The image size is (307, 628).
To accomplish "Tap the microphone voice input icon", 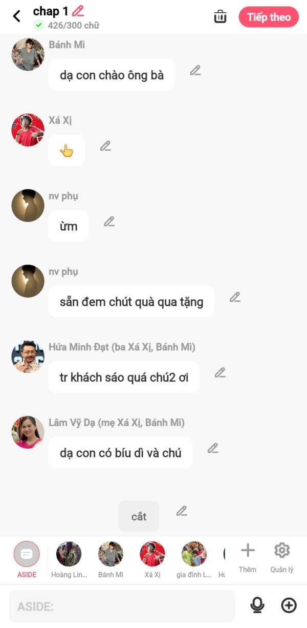I will (x=257, y=605).
